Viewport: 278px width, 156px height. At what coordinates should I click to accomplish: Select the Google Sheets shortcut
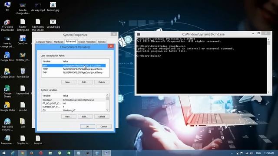pyautogui.click(x=7, y=91)
